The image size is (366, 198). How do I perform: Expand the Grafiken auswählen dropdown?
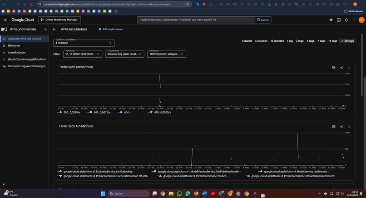tap(84, 43)
